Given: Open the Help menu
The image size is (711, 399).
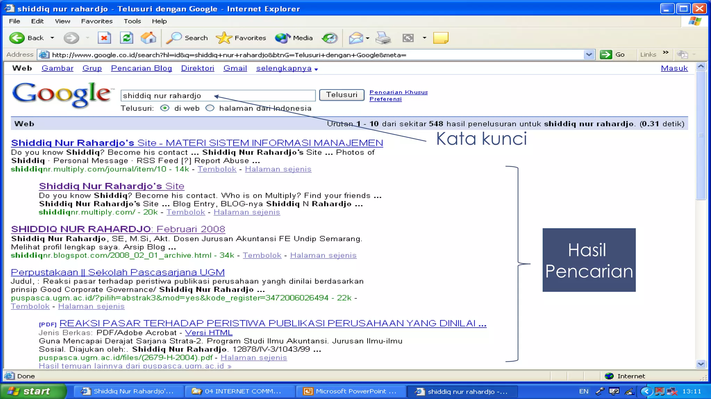Looking at the screenshot, I should click(x=159, y=21).
